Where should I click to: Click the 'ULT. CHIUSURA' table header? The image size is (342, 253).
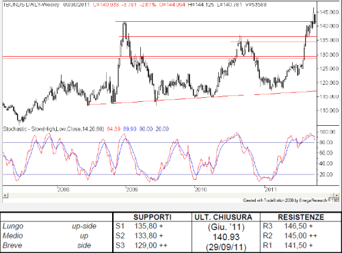tap(223, 217)
